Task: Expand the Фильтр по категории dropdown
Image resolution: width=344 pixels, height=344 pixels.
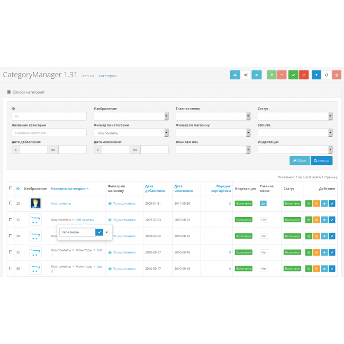Action: click(x=131, y=133)
